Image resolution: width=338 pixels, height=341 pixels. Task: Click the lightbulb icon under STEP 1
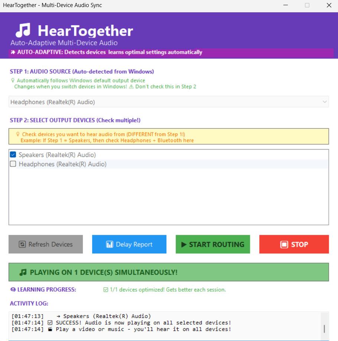[13, 81]
